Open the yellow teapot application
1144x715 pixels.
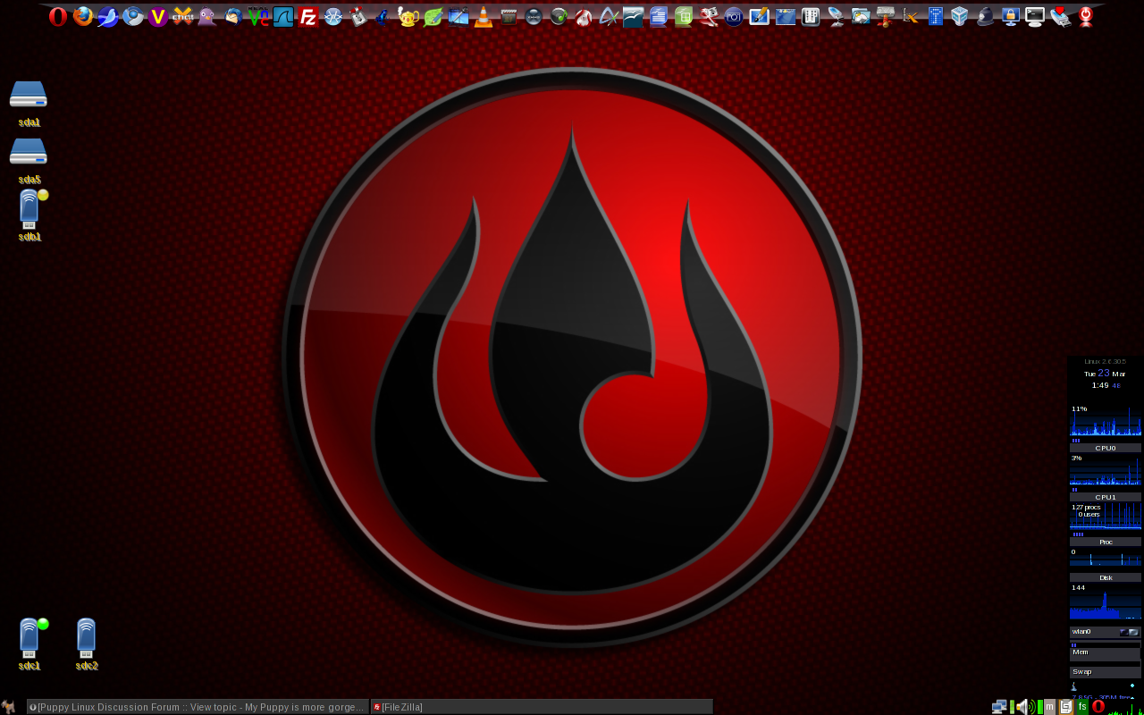tap(408, 16)
